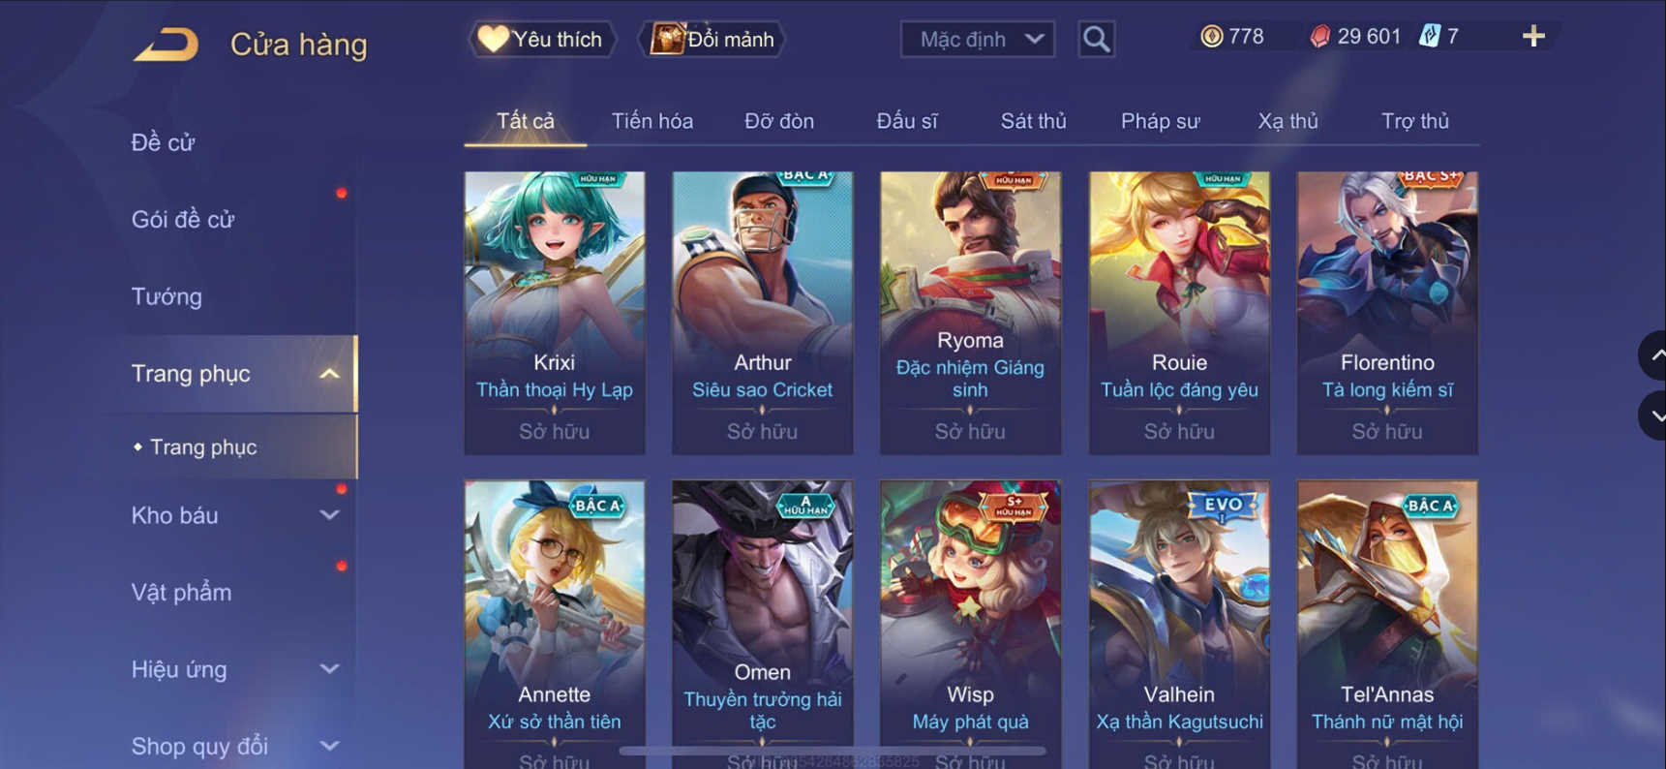Switch to the Sát thủ tab
The image size is (1666, 769).
pos(1033,121)
